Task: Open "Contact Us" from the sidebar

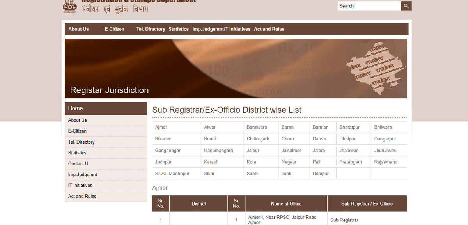Action: tap(79, 164)
